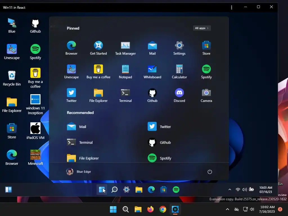Open Store in the Pinned grid
Screen dimensions: 288x216
pos(206,48)
